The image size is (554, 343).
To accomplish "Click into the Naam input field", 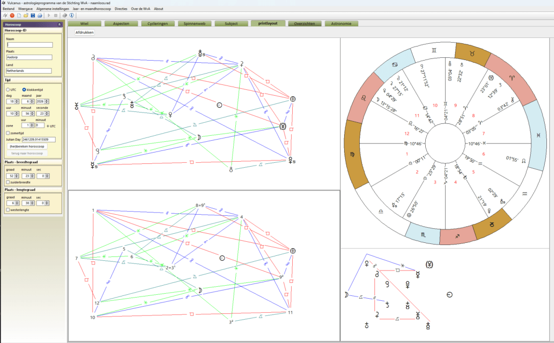I will point(30,45).
